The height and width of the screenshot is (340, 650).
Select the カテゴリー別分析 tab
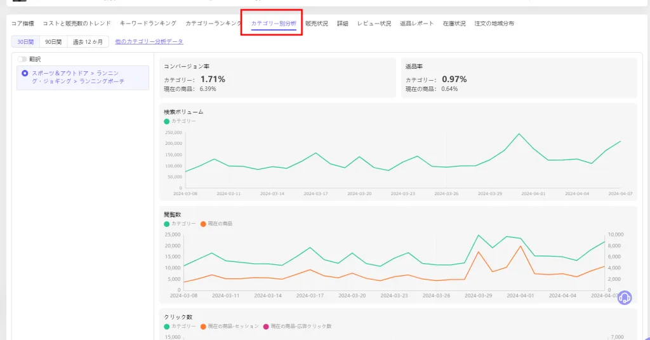pyautogui.click(x=274, y=24)
